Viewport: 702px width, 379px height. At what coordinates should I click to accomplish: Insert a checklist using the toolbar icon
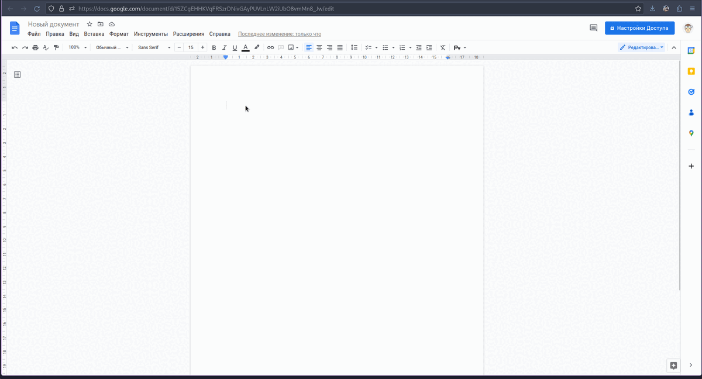(x=368, y=47)
